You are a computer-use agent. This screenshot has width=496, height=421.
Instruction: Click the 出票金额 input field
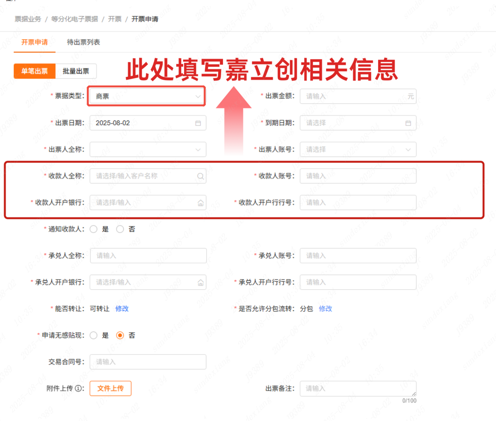click(x=353, y=96)
